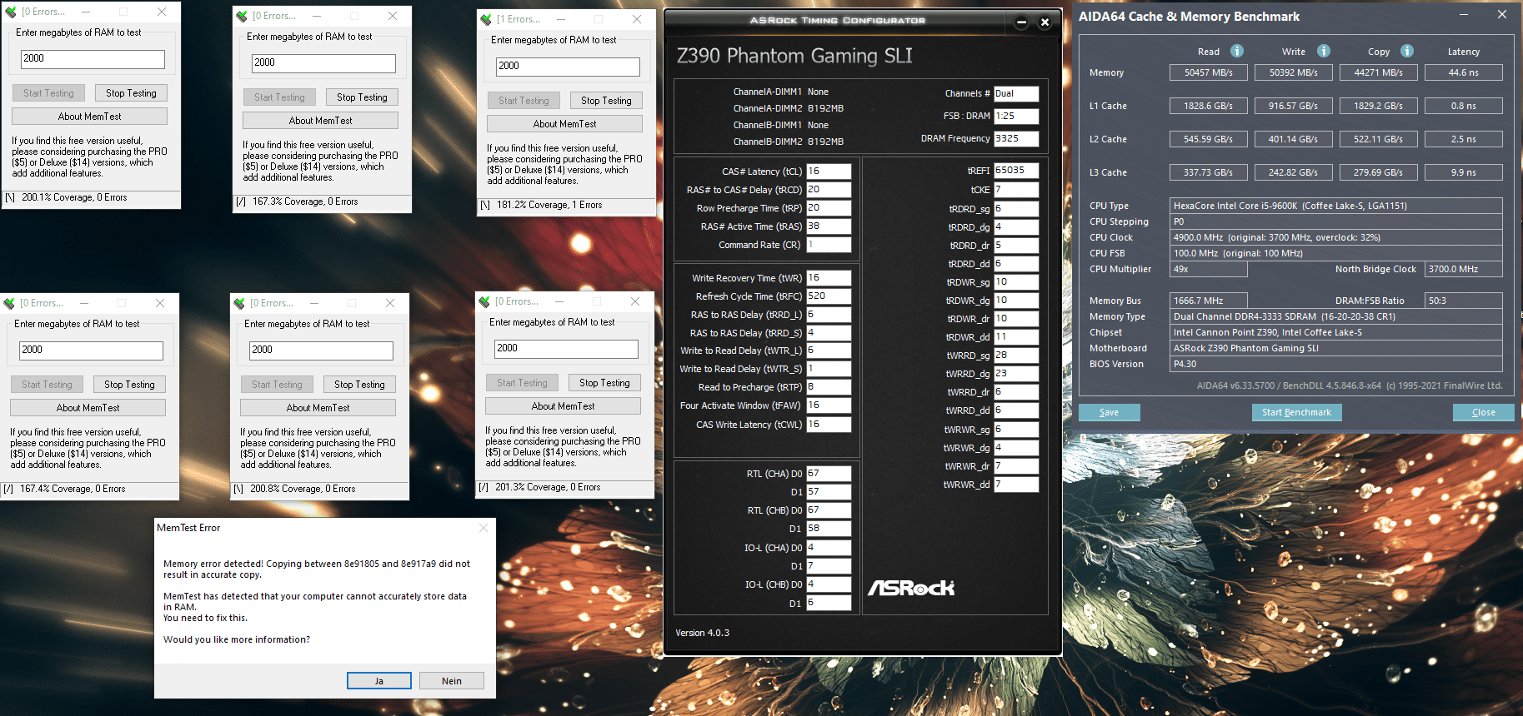Open About MemTest in 200.8% Coverage window

coord(318,408)
